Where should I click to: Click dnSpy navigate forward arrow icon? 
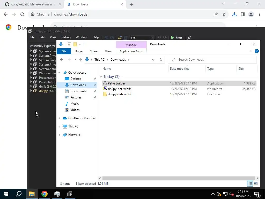[112, 38]
